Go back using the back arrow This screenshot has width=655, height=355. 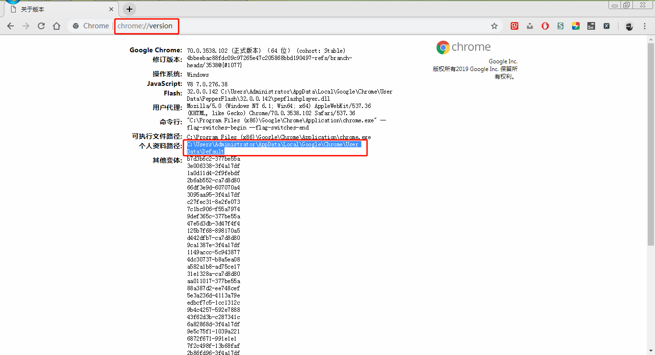click(11, 26)
